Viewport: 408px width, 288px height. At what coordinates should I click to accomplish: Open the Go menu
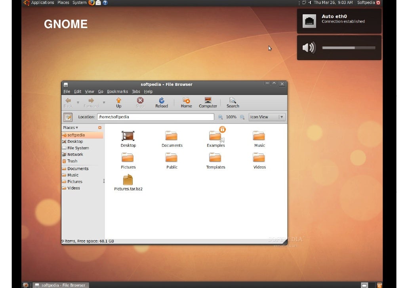(x=101, y=91)
